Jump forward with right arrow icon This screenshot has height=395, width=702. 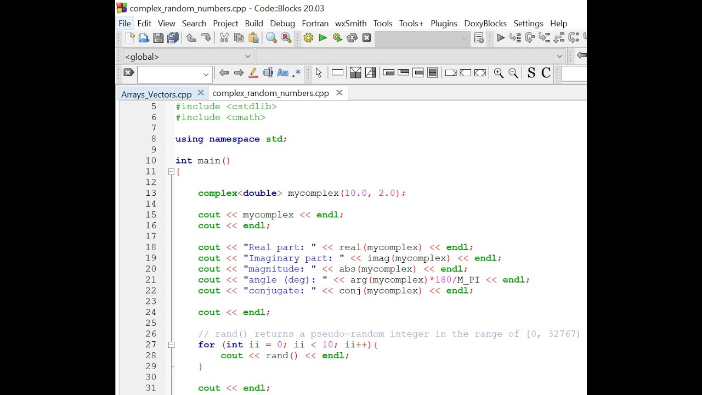click(x=239, y=73)
